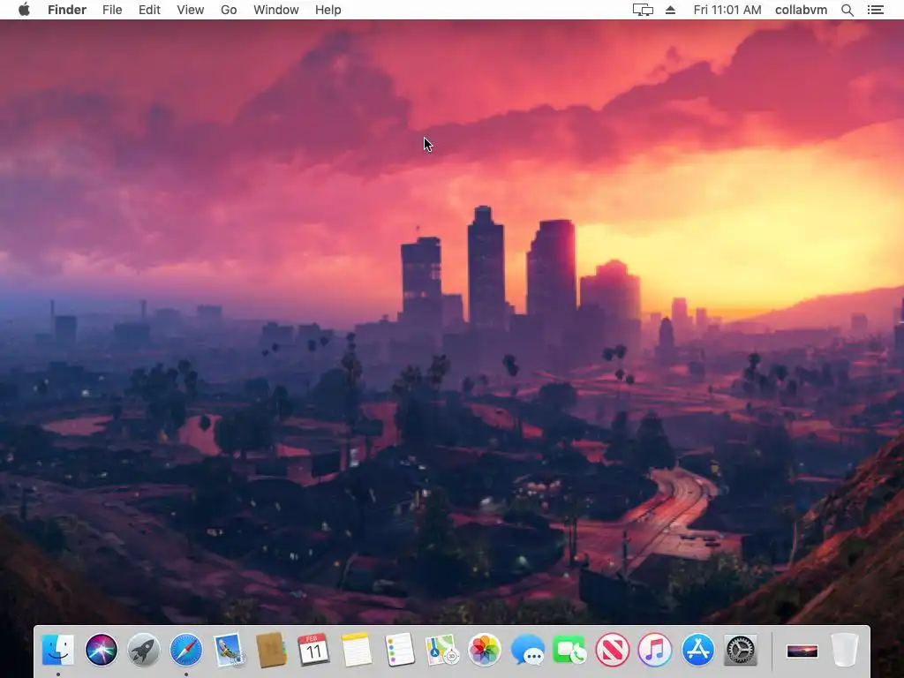
Task: Open the Trash in Dock
Action: click(x=845, y=650)
